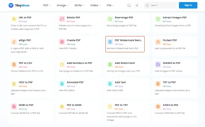Open the URL to PDF tool icon

coord(14,19)
